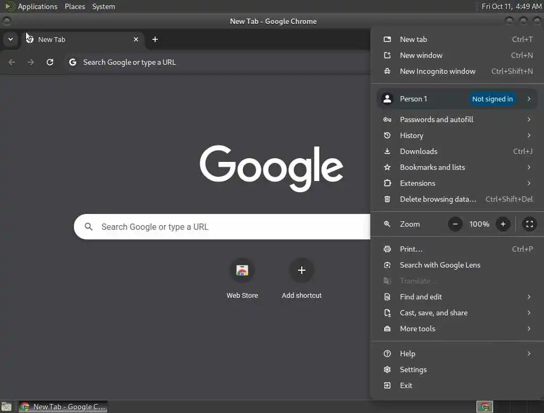Image resolution: width=544 pixels, height=413 pixels.
Task: Expand Extensions submenu arrow
Action: pyautogui.click(x=529, y=183)
